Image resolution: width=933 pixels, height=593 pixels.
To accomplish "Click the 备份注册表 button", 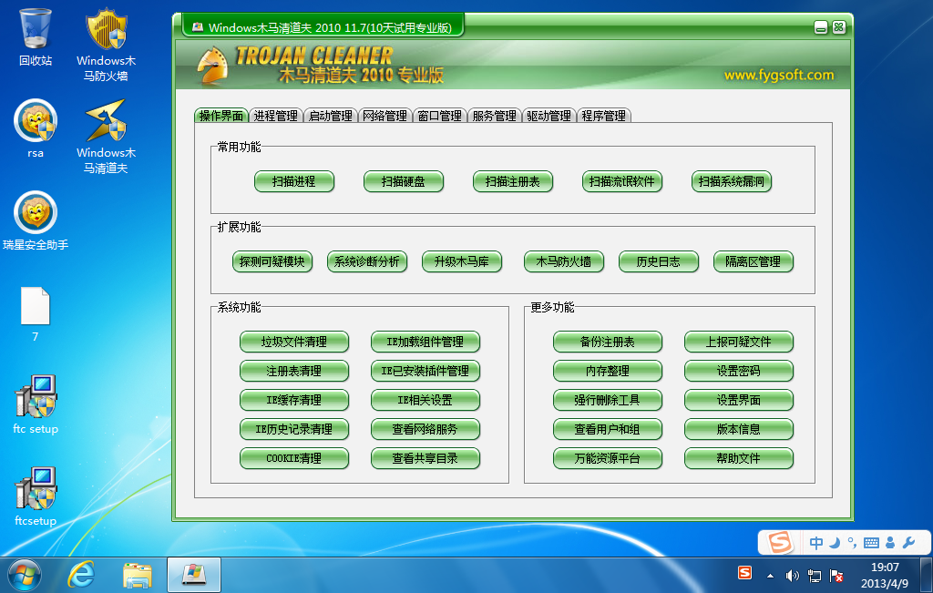I will tap(608, 342).
